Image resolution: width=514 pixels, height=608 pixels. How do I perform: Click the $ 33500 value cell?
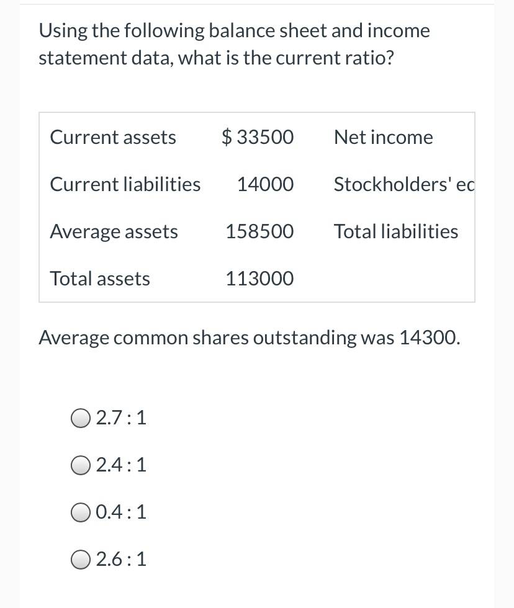coord(258,137)
